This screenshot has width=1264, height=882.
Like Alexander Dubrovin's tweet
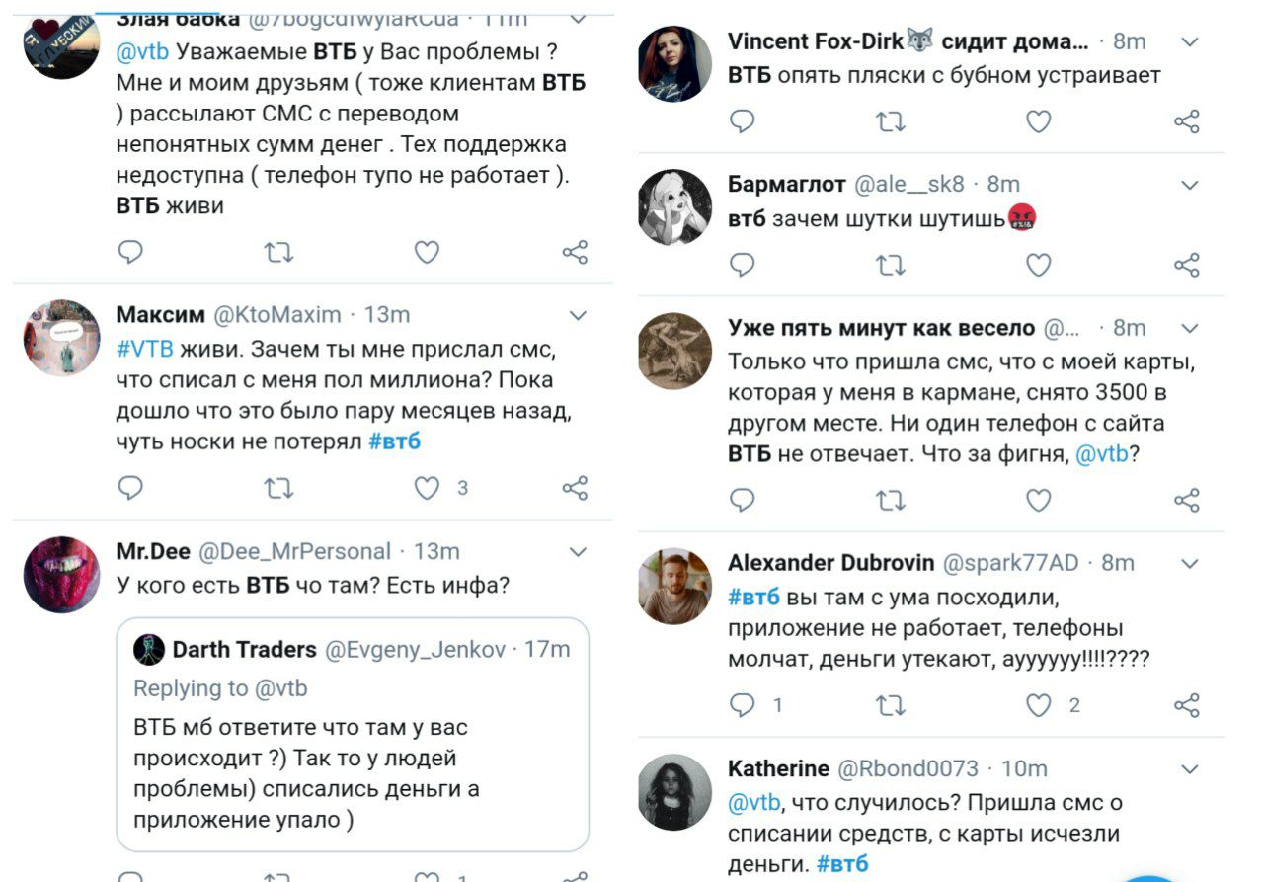[x=1039, y=705]
